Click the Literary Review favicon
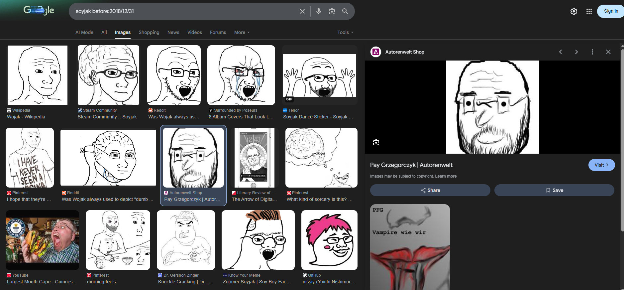 (x=234, y=193)
